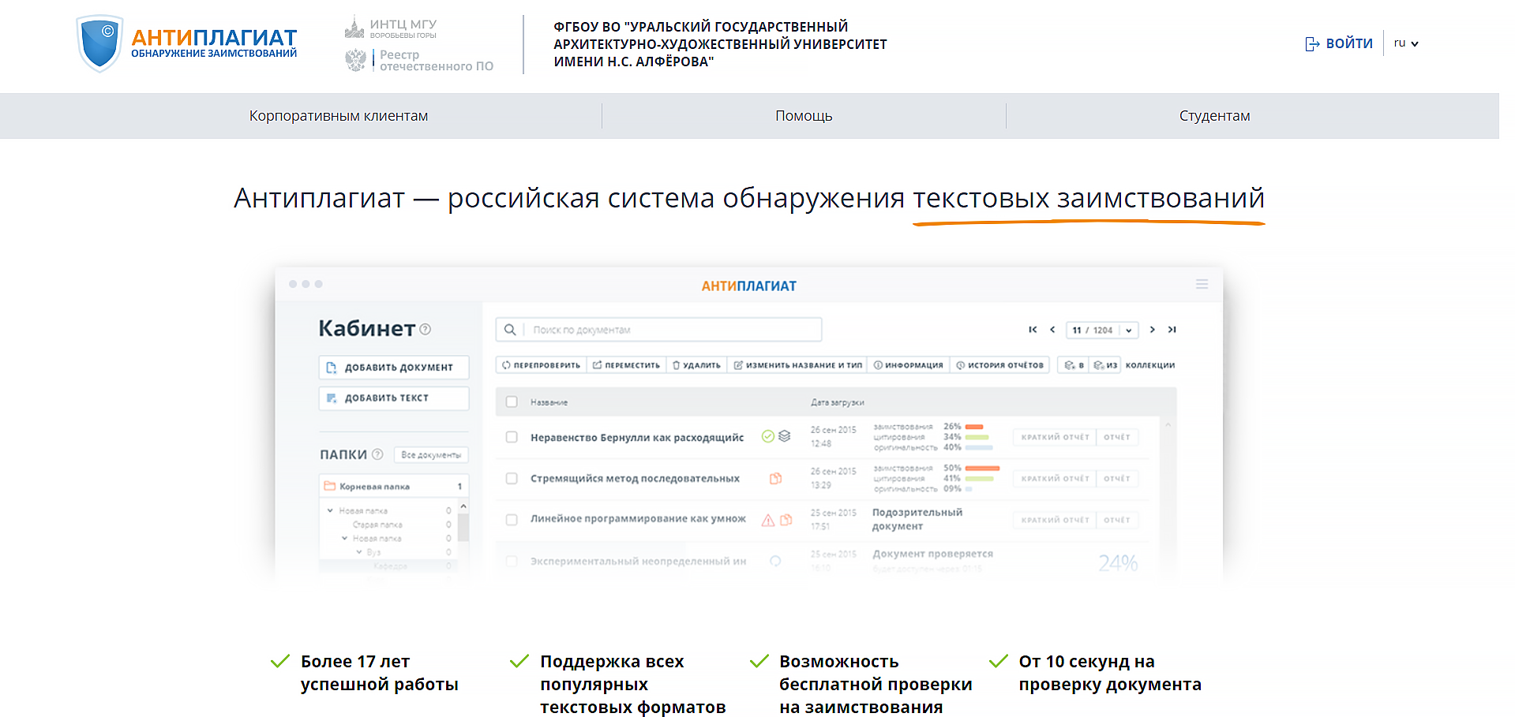Click the ИНФОРМАЦИЯ toolbar button

coord(908,365)
